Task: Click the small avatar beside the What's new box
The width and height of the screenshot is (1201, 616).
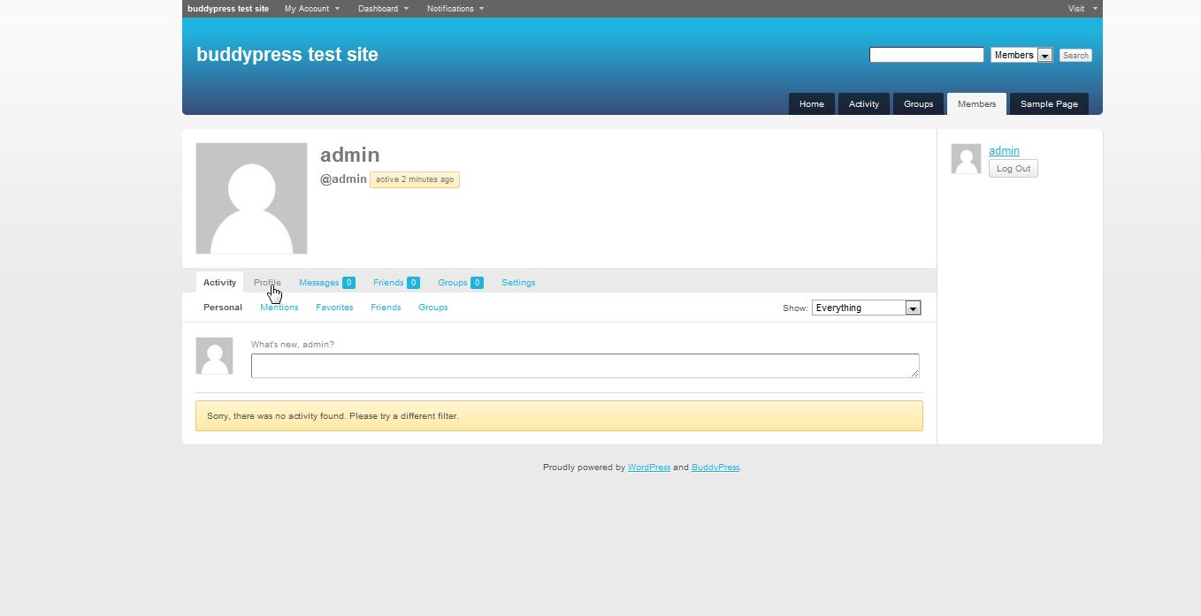Action: pyautogui.click(x=214, y=355)
